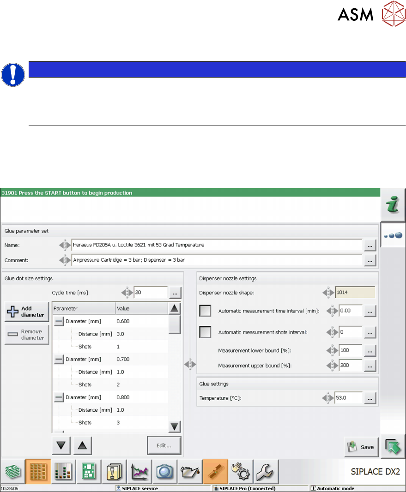This screenshot has width=406, height=492.
Task: Collapse the Diameter 0.700 tree node
Action: [x=59, y=359]
